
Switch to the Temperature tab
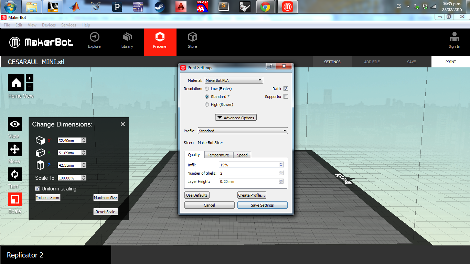218,155
